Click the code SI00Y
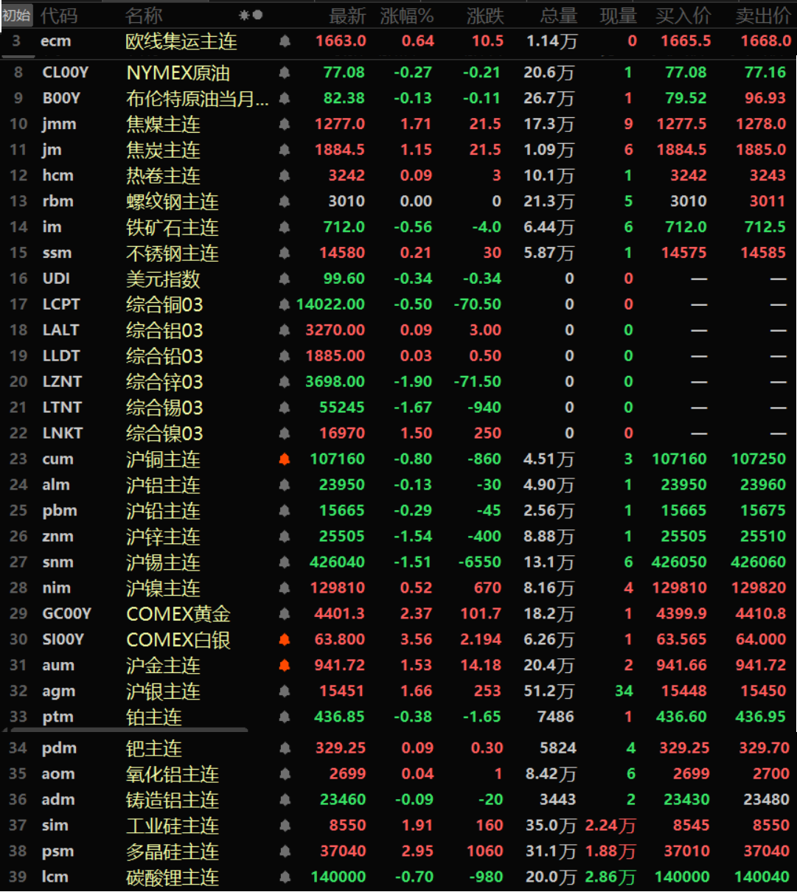 64,640
